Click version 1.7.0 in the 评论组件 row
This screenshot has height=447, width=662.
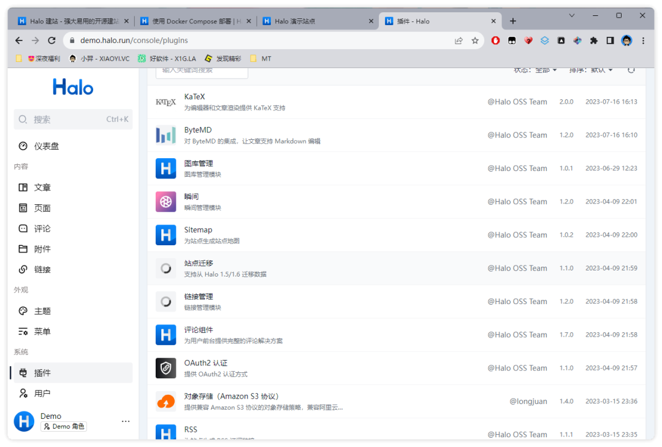point(566,335)
